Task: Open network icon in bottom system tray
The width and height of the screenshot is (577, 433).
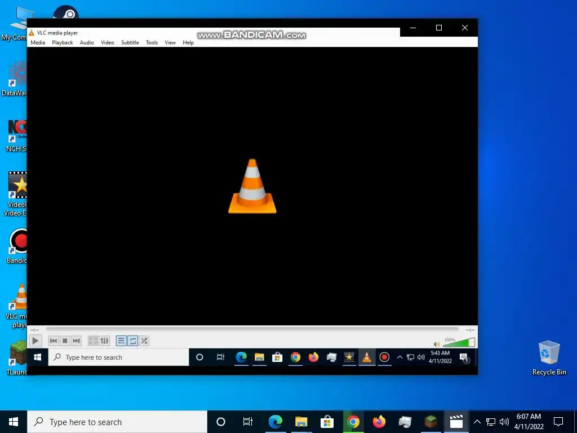Action: pyautogui.click(x=491, y=422)
